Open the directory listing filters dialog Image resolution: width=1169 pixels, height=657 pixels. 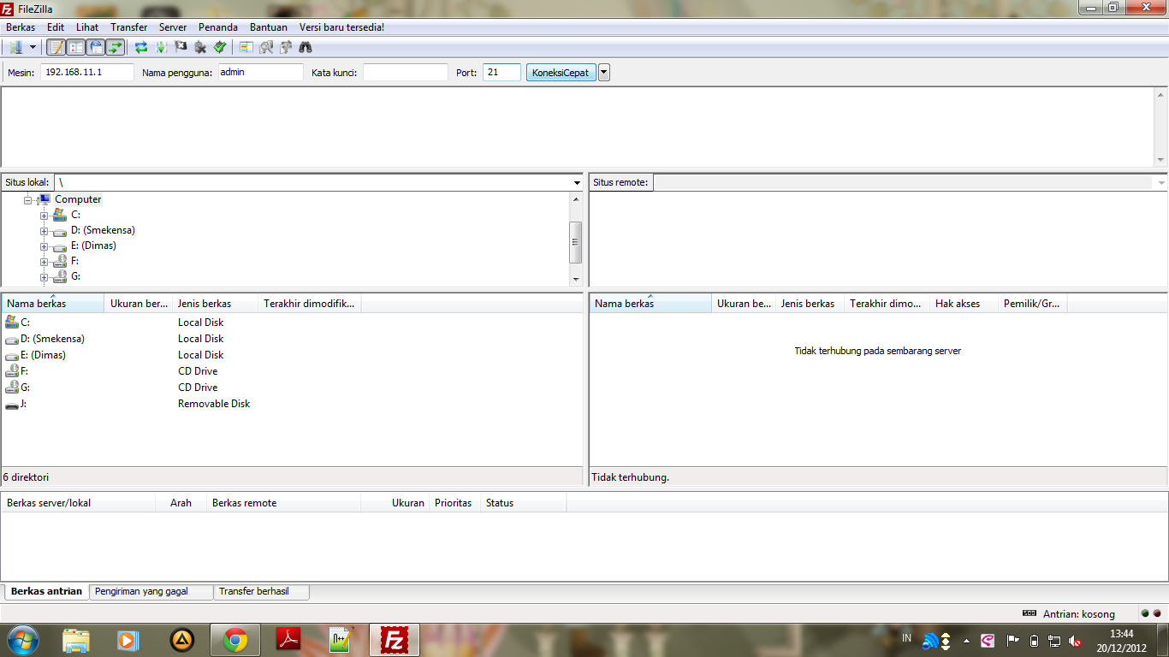tap(246, 47)
